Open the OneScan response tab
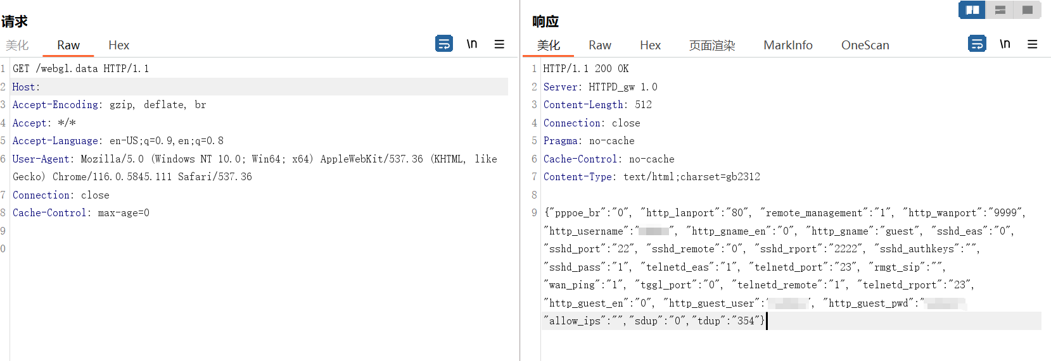The image size is (1051, 361). (x=865, y=45)
